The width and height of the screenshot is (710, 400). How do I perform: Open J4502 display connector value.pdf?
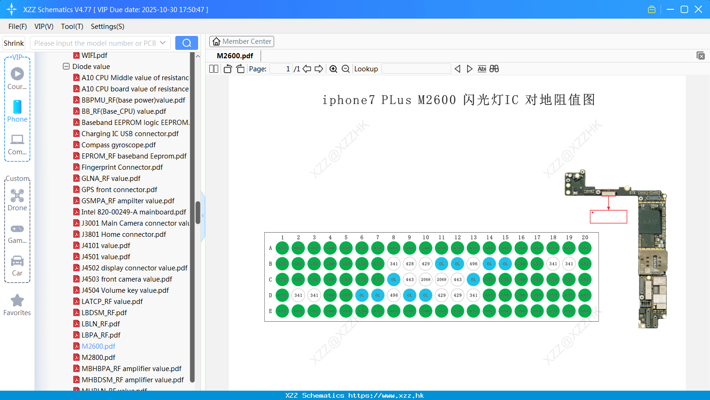pos(134,268)
